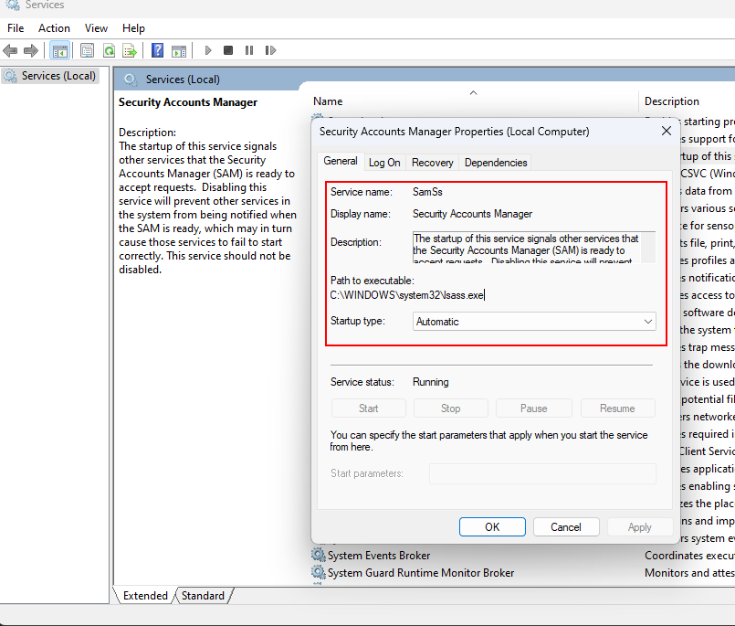Click the Pause service button
The image size is (735, 626).
(533, 408)
